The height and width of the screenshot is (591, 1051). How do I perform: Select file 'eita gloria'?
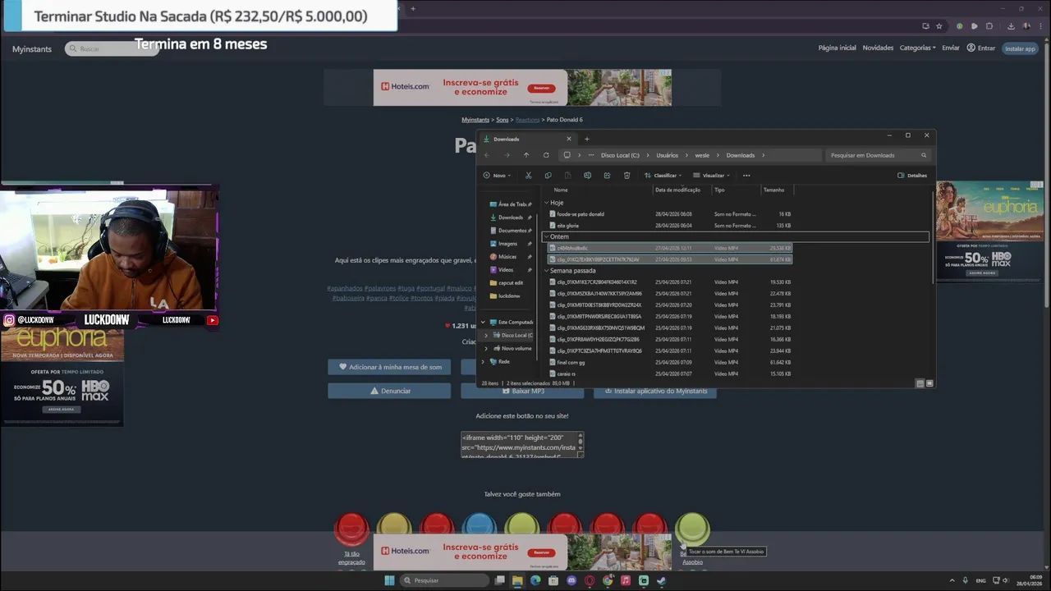[x=671, y=225]
